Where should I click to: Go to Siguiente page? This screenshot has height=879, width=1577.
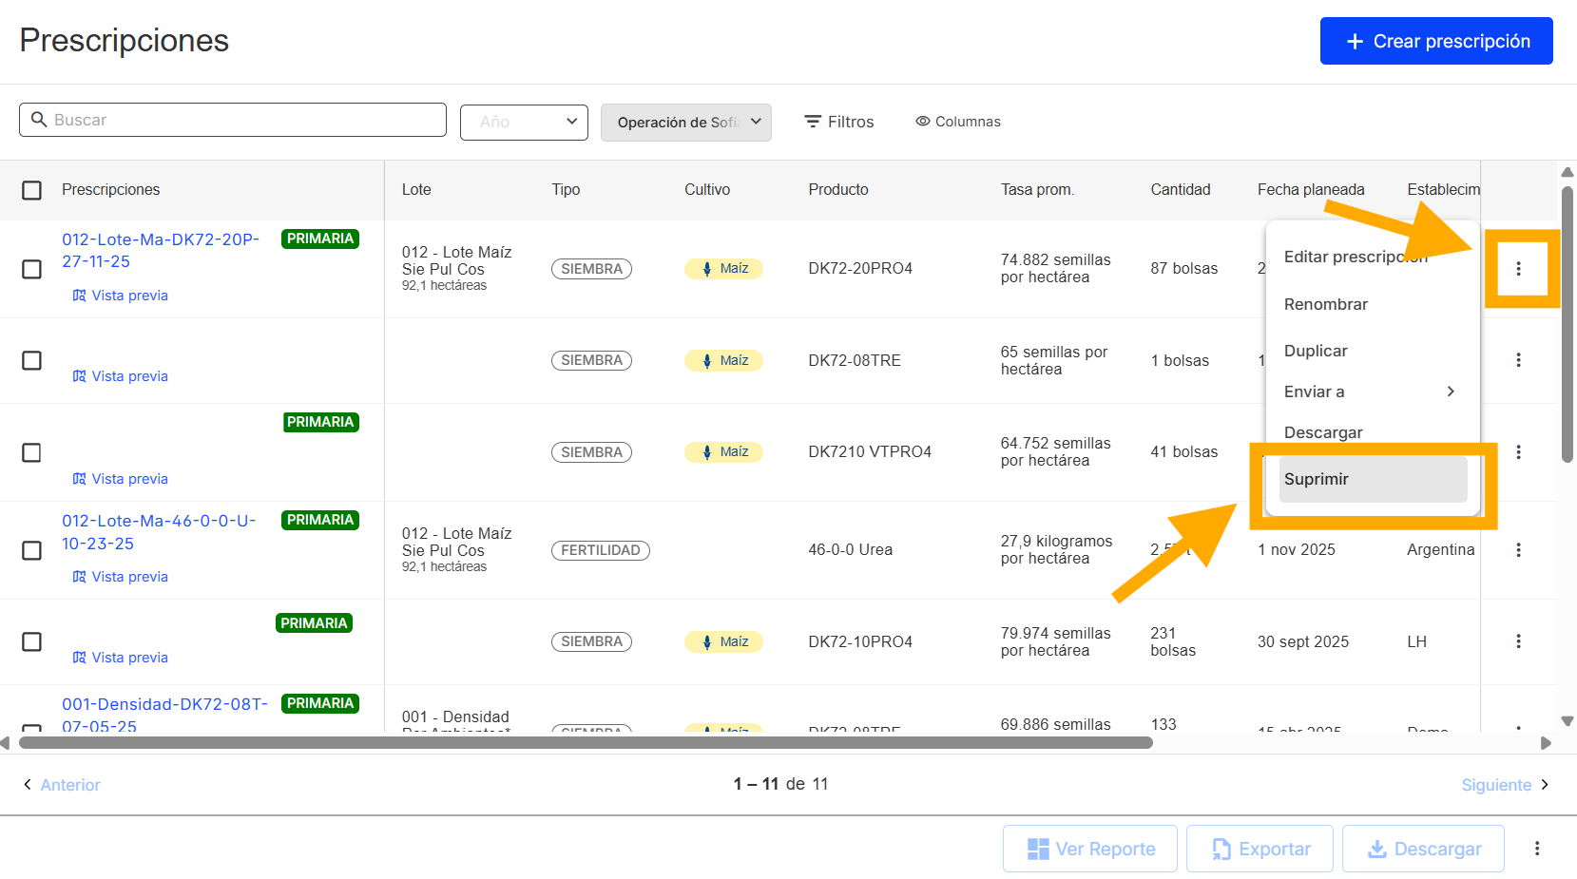1505,785
